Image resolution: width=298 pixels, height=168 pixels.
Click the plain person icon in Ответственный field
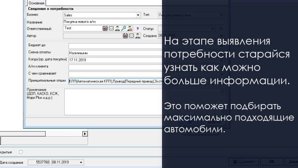click(117, 28)
